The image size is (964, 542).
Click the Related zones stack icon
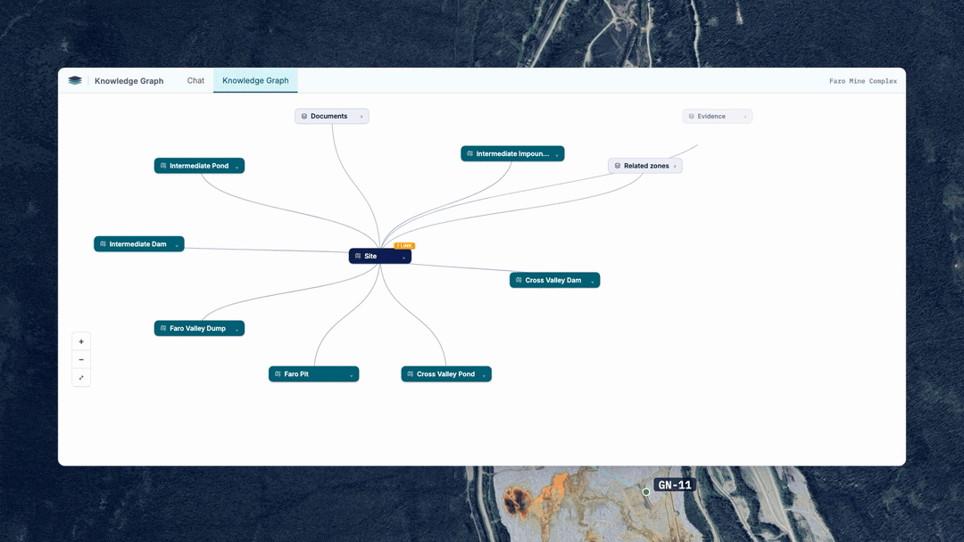618,166
